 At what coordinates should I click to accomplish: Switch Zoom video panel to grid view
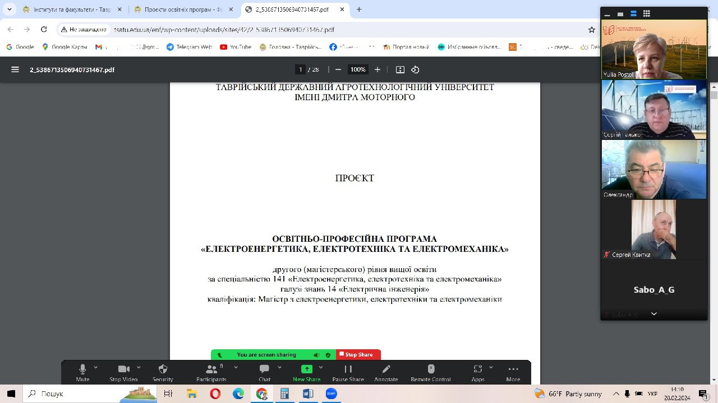647,14
